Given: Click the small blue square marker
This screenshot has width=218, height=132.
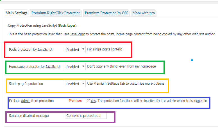Looking at the screenshot, I should click(192, 60).
